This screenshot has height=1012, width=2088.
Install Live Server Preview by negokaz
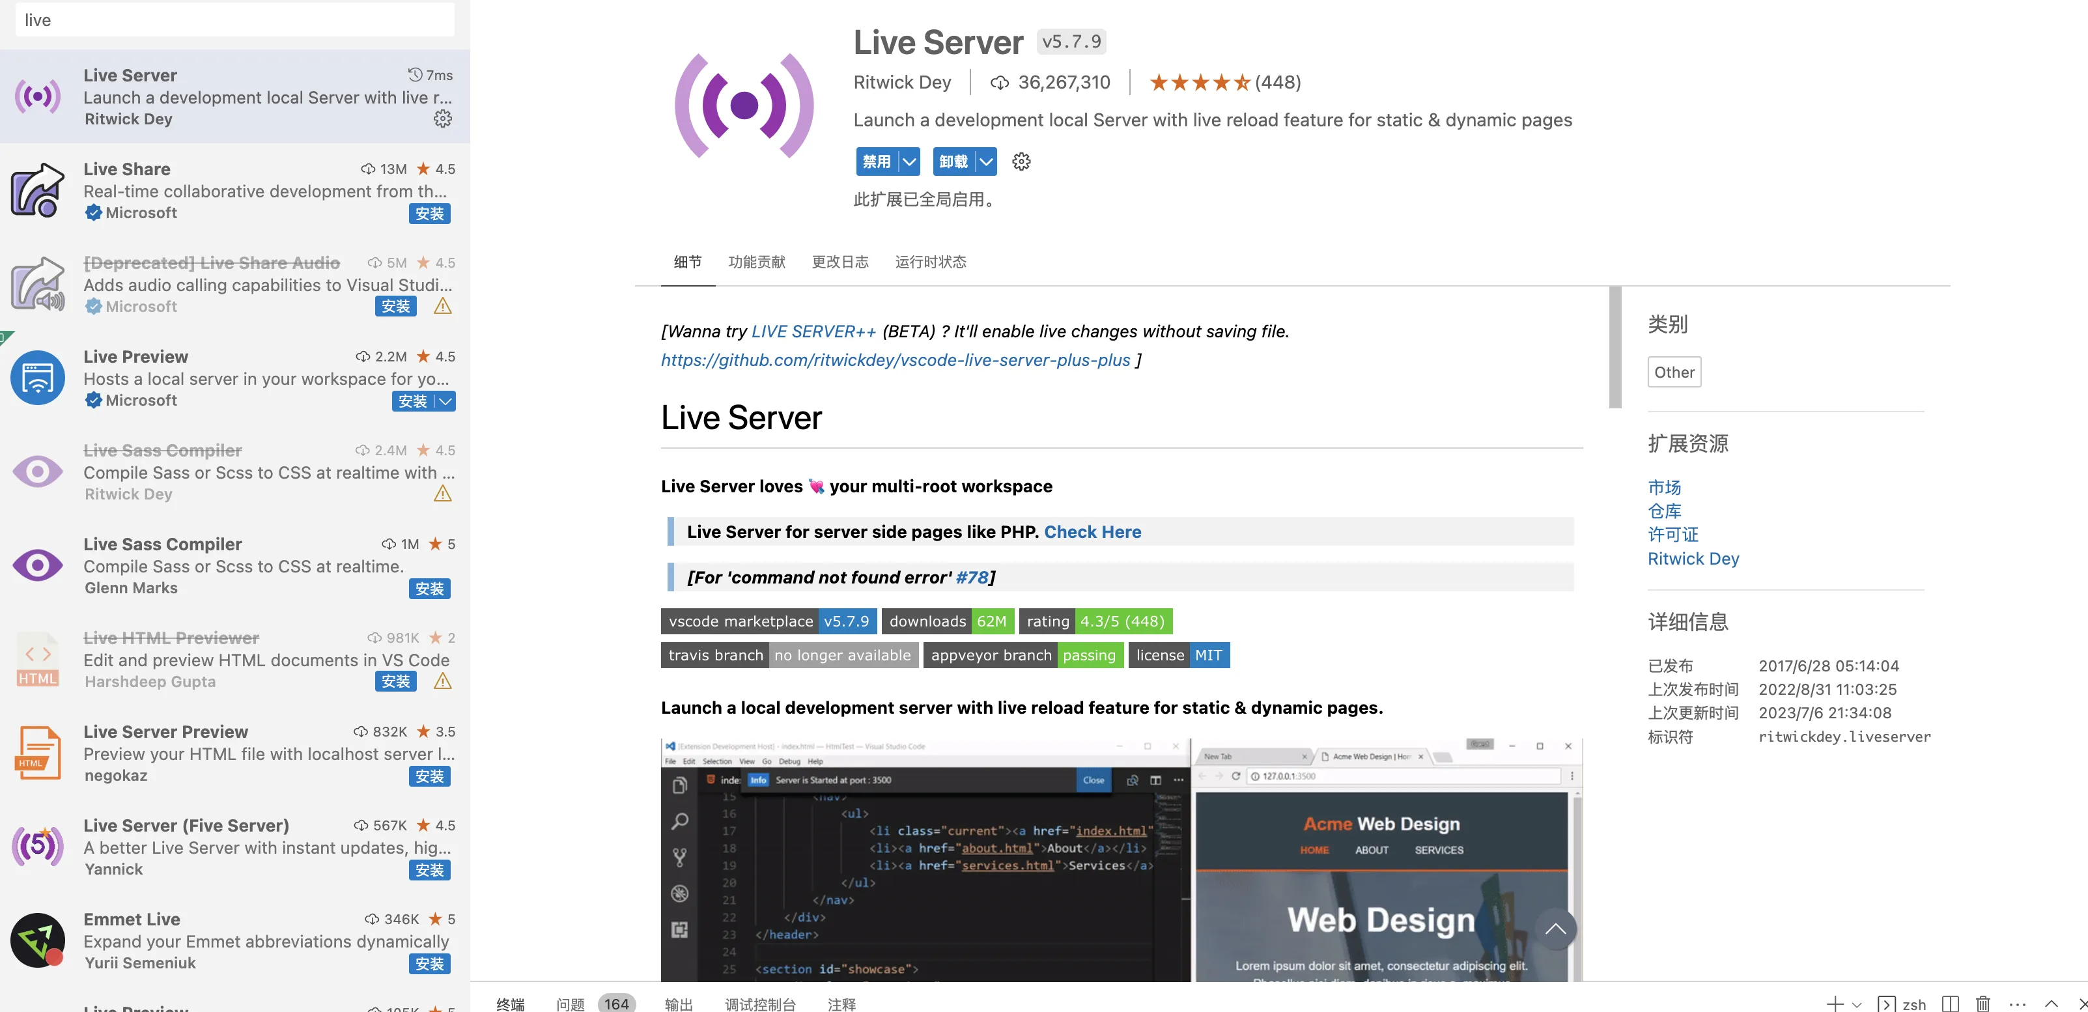coord(430,776)
